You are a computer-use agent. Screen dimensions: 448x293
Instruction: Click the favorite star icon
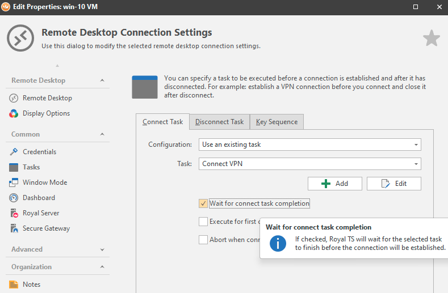coord(432,39)
